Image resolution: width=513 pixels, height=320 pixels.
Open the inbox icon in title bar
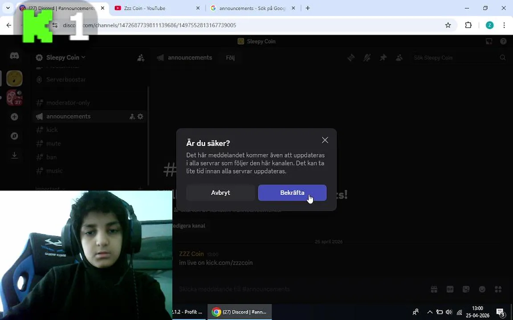(489, 41)
